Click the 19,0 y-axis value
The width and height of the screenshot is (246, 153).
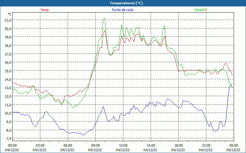point(8,37)
